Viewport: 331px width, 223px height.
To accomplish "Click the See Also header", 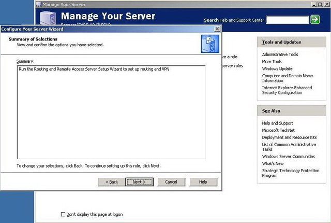I will point(292,111).
